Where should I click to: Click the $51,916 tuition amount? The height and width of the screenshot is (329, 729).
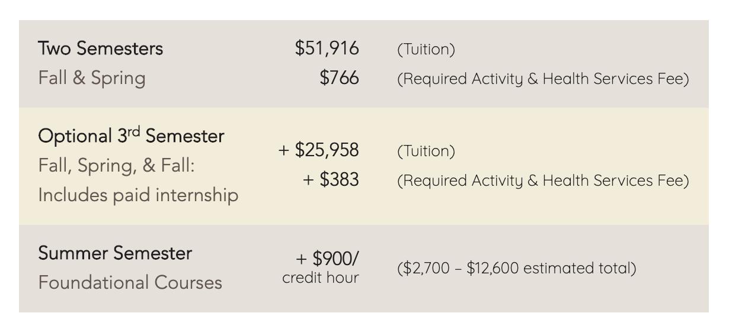pos(327,50)
